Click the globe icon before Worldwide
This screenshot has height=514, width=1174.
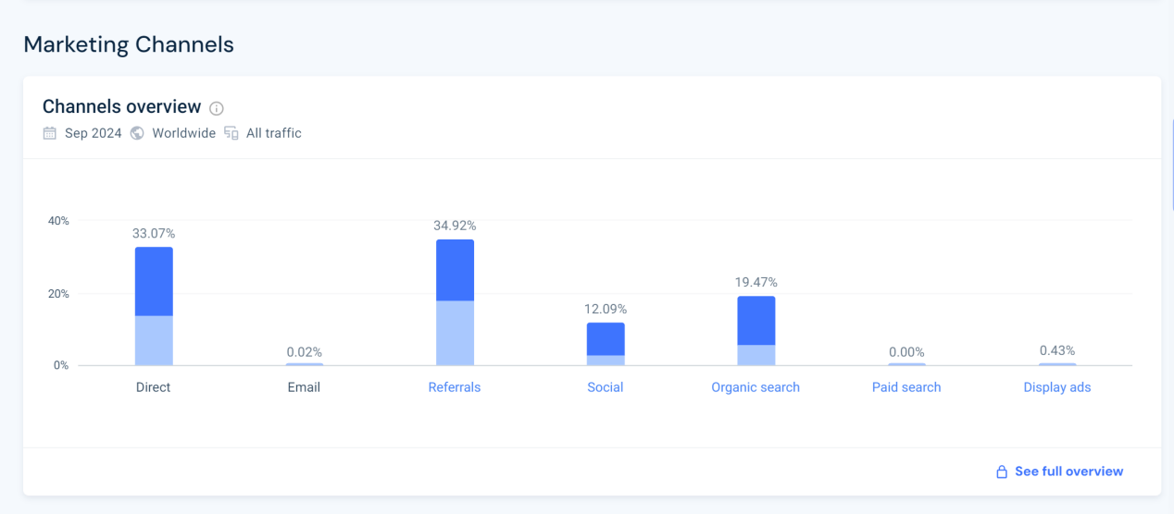tap(137, 133)
